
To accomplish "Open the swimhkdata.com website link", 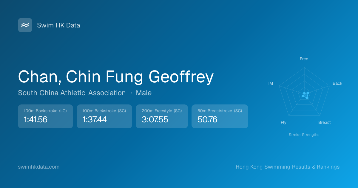I will (x=39, y=167).
